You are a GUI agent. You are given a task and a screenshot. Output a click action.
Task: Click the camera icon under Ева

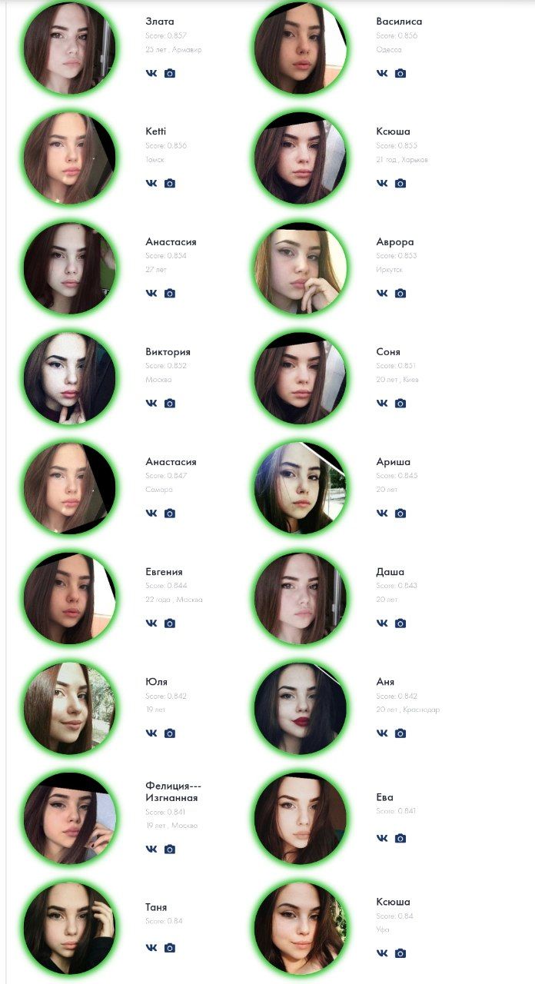(400, 839)
